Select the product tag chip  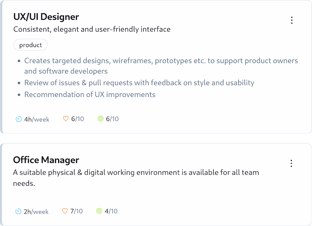pos(30,45)
